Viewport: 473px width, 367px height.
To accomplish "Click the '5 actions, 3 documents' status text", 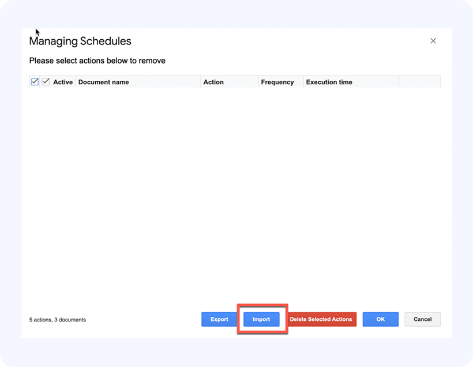I will pos(58,320).
